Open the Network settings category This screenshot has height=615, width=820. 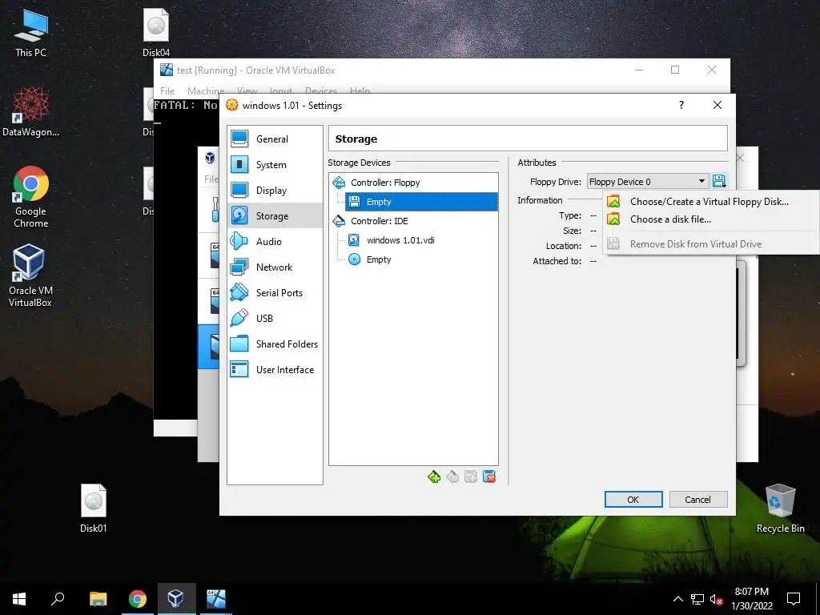[x=275, y=267]
